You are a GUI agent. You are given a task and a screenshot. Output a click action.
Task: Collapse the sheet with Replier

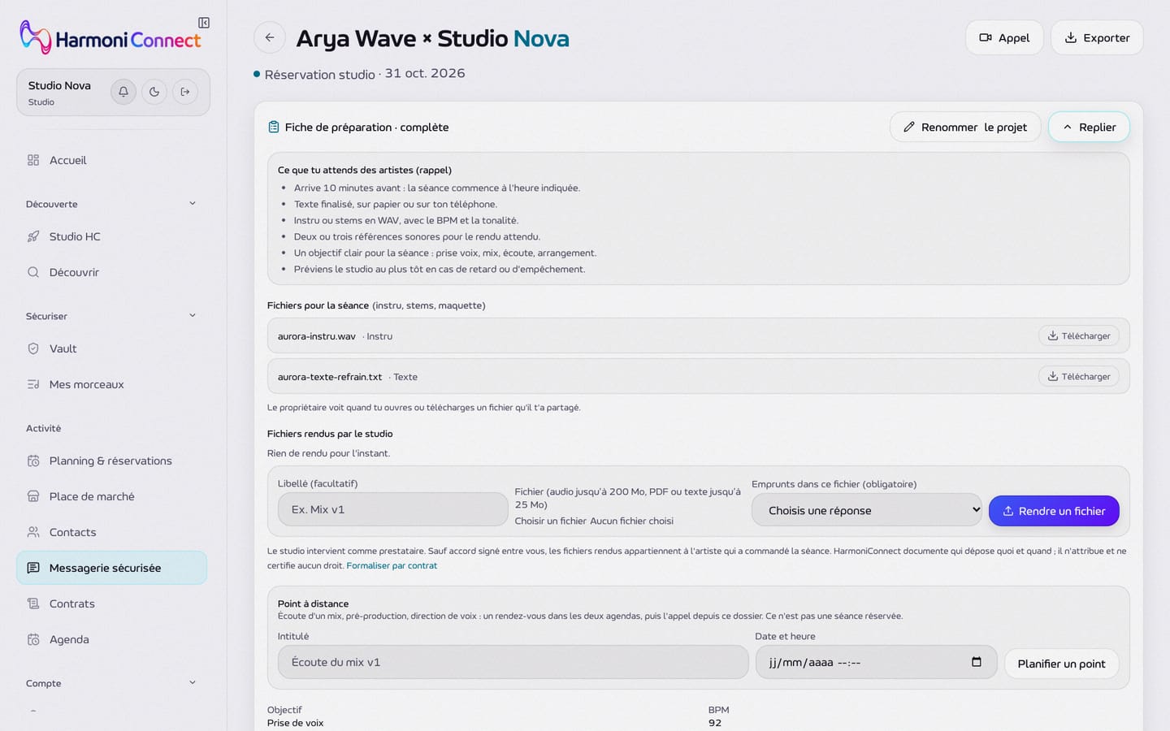pyautogui.click(x=1089, y=127)
